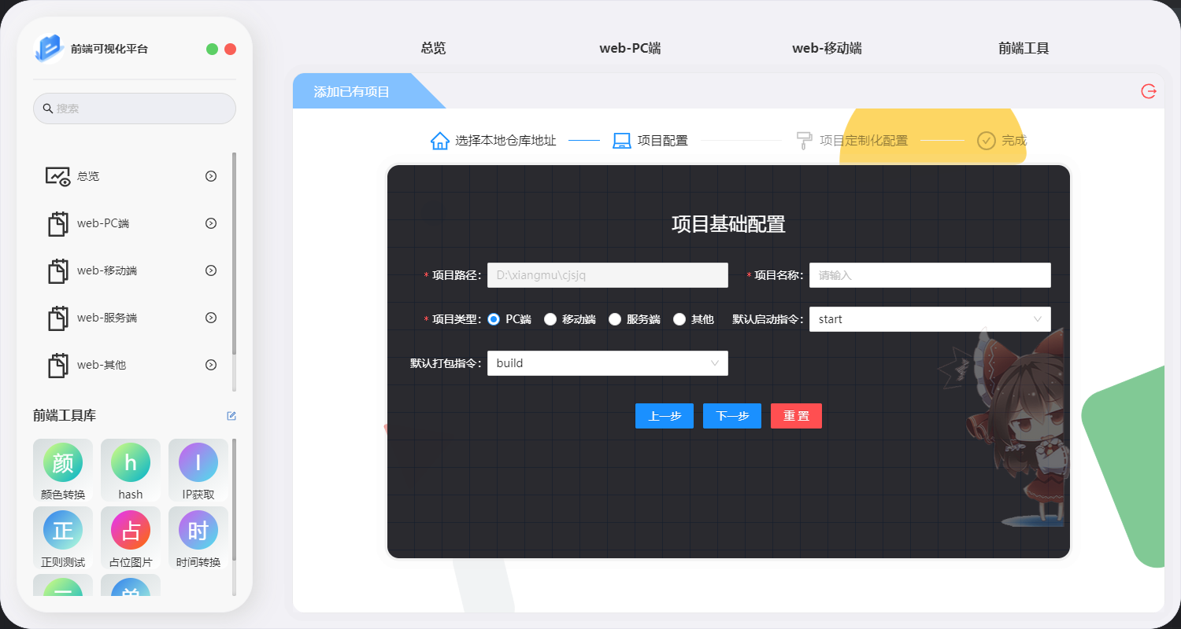Open the hash tool
The width and height of the screenshot is (1181, 629).
pos(131,470)
